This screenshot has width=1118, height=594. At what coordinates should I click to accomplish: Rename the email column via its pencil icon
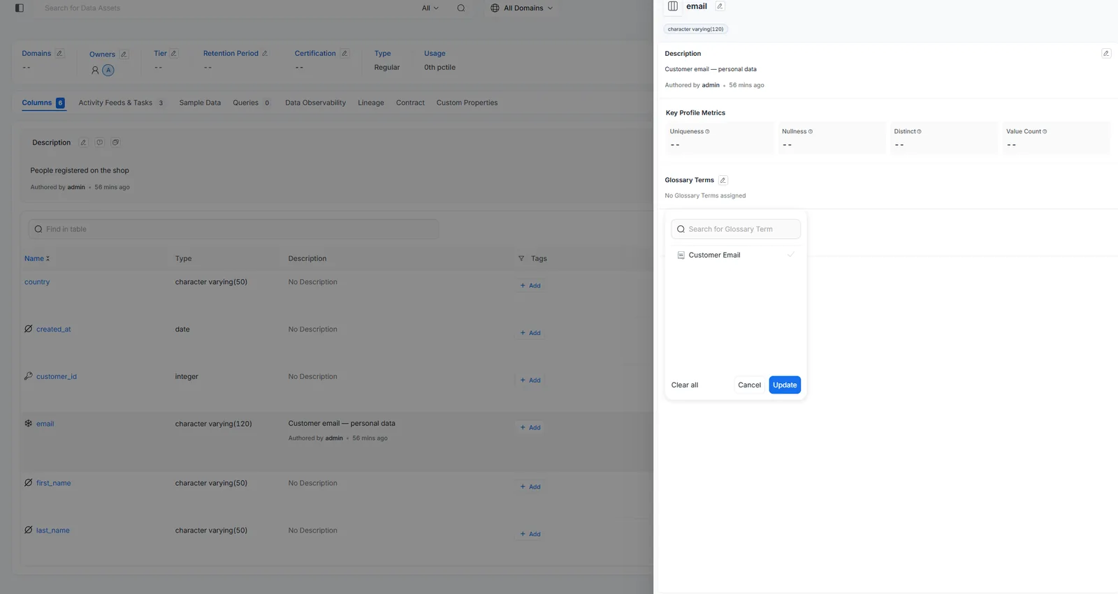720,6
